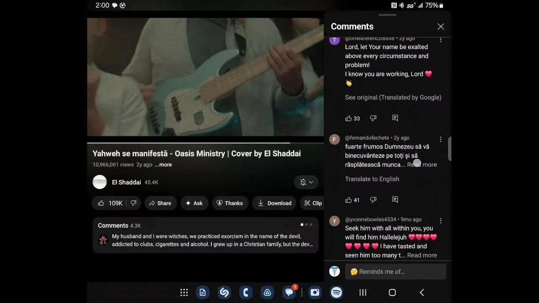Show recent apps
Viewport: 539px width, 303px height.
(x=363, y=292)
